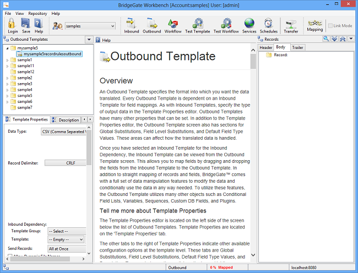
Task: Select the Template Properties tab
Action: [27, 119]
